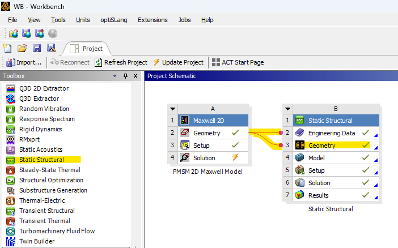Select the Geometry cell in Maxwell 2D system
Viewport: 398px width, 248px height.
(213, 133)
